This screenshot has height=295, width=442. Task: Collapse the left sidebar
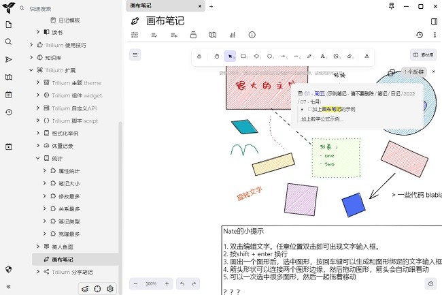pyautogui.click(x=9, y=287)
